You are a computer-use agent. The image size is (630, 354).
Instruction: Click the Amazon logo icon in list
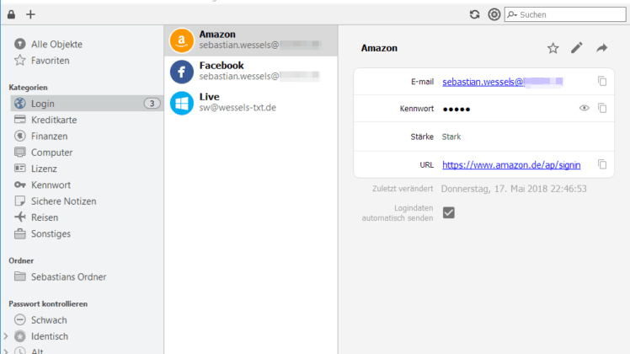[x=182, y=40]
